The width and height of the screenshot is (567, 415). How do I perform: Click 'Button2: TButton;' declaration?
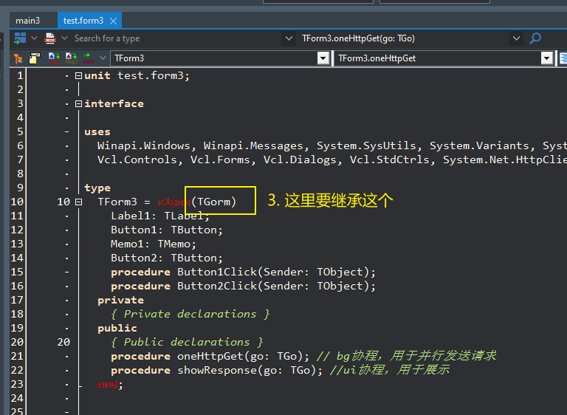[x=167, y=258]
